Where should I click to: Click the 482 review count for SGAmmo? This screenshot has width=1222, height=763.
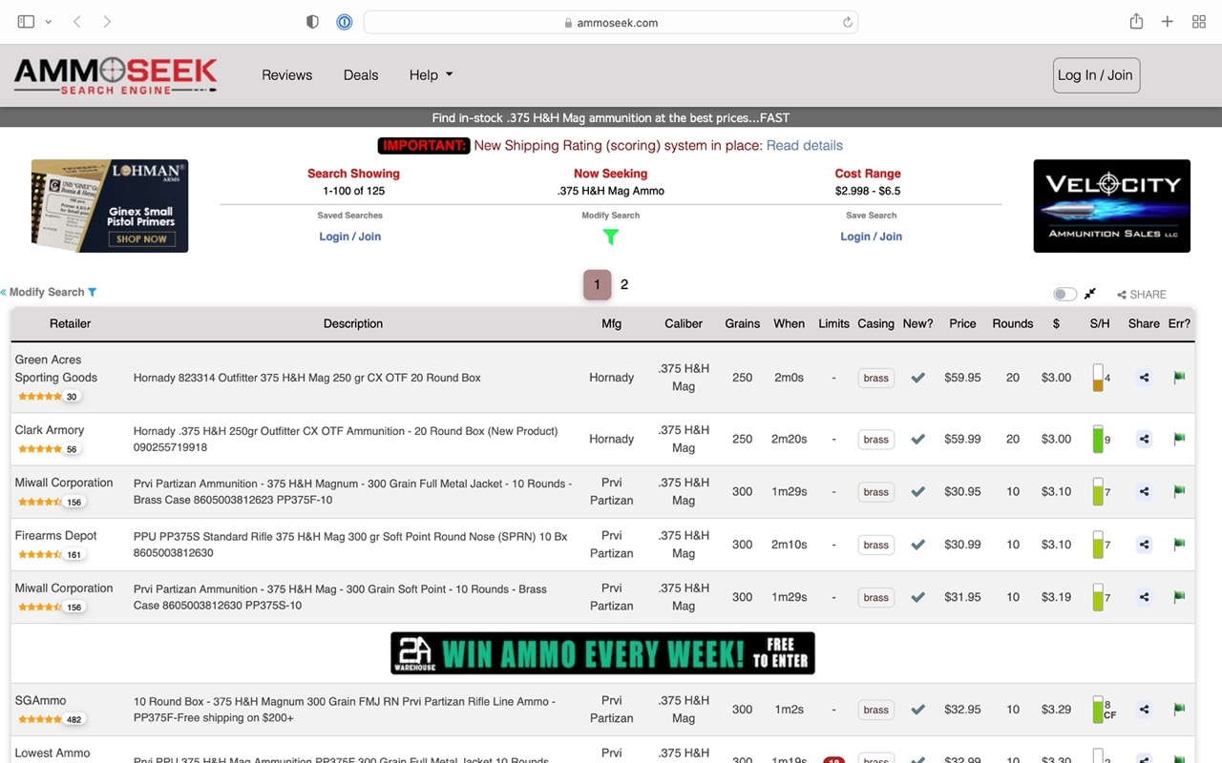pyautogui.click(x=74, y=719)
